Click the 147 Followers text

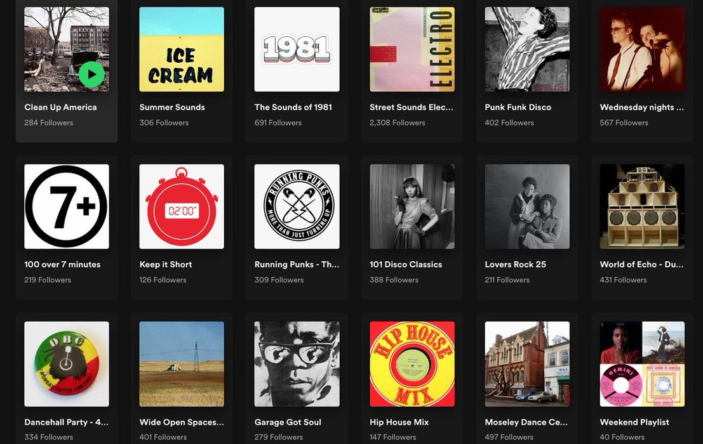click(x=392, y=437)
